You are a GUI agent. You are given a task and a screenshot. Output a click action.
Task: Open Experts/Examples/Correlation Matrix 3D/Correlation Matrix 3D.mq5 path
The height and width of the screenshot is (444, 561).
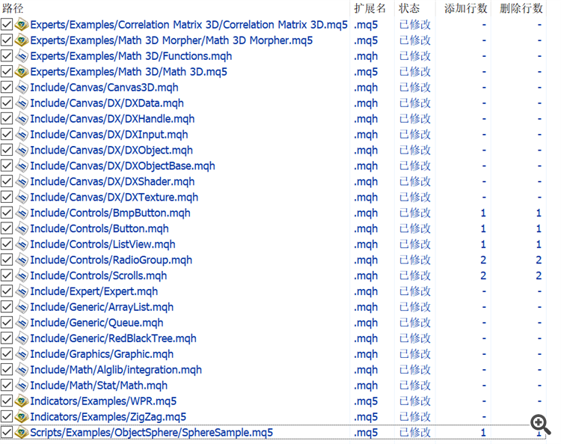[189, 25]
